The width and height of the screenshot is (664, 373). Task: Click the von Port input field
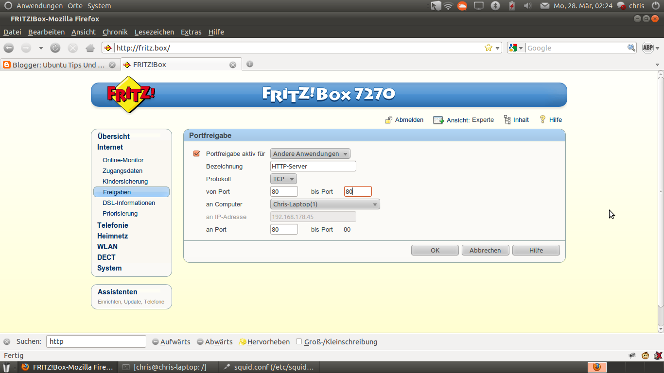(x=284, y=191)
